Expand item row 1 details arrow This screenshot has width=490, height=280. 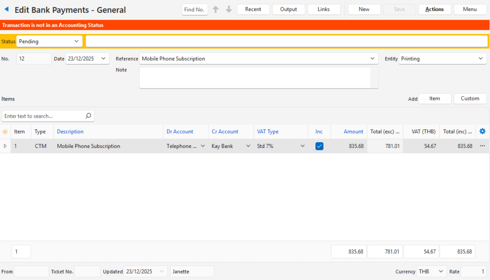(x=5, y=146)
